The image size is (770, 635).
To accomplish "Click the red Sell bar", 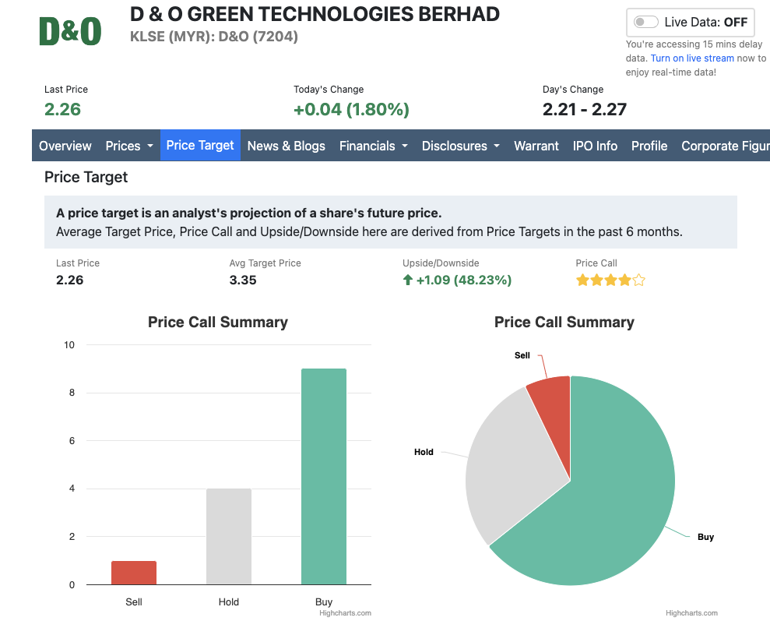I will [x=134, y=573].
